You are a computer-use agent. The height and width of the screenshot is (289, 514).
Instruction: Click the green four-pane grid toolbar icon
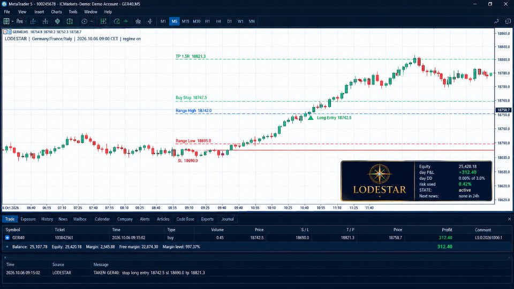pos(103,21)
